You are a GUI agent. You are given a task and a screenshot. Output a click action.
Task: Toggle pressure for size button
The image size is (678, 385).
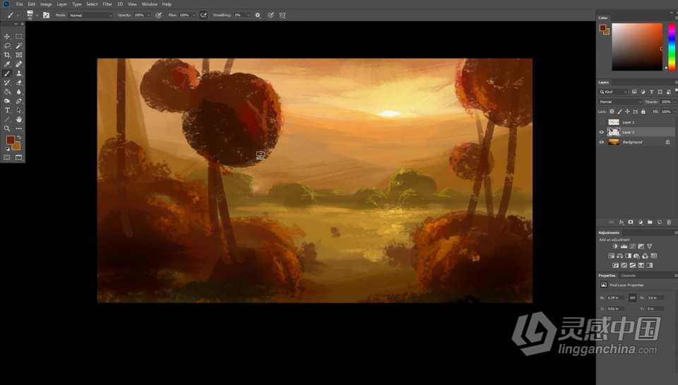(270, 15)
